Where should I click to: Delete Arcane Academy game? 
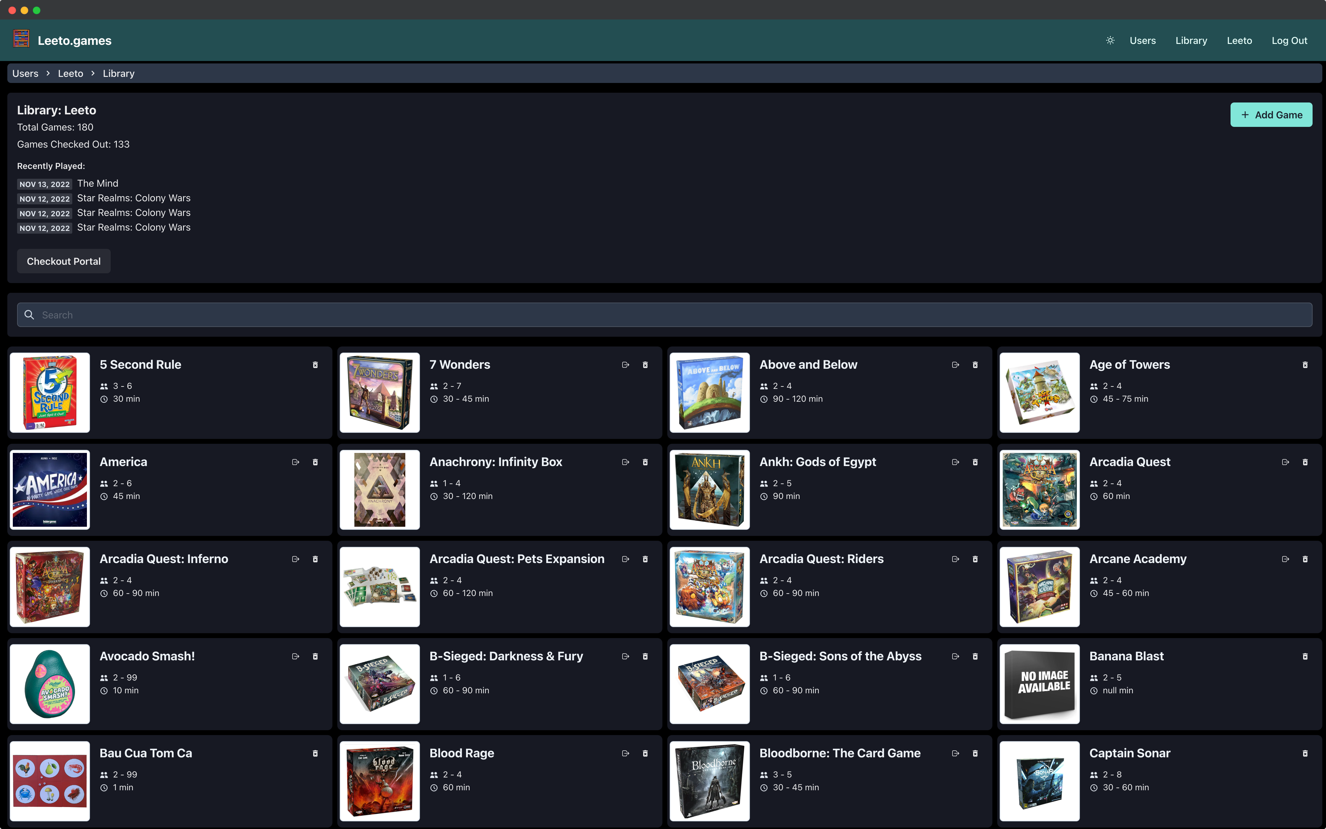(1305, 559)
